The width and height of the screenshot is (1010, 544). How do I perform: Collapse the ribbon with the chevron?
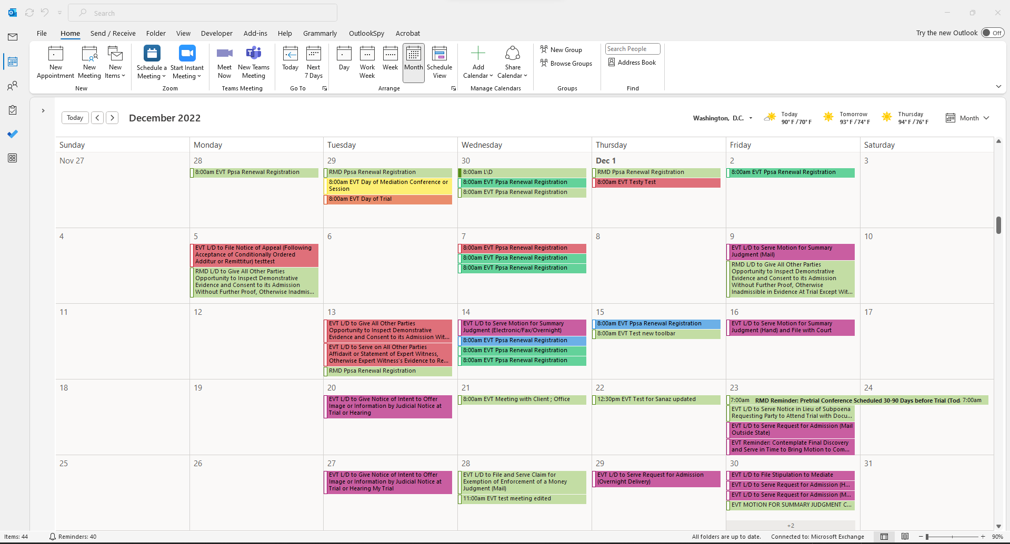[998, 86]
